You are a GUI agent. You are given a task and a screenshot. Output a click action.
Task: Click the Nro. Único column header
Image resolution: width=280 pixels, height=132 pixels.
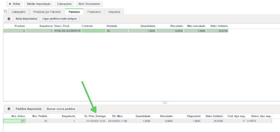click(14, 116)
